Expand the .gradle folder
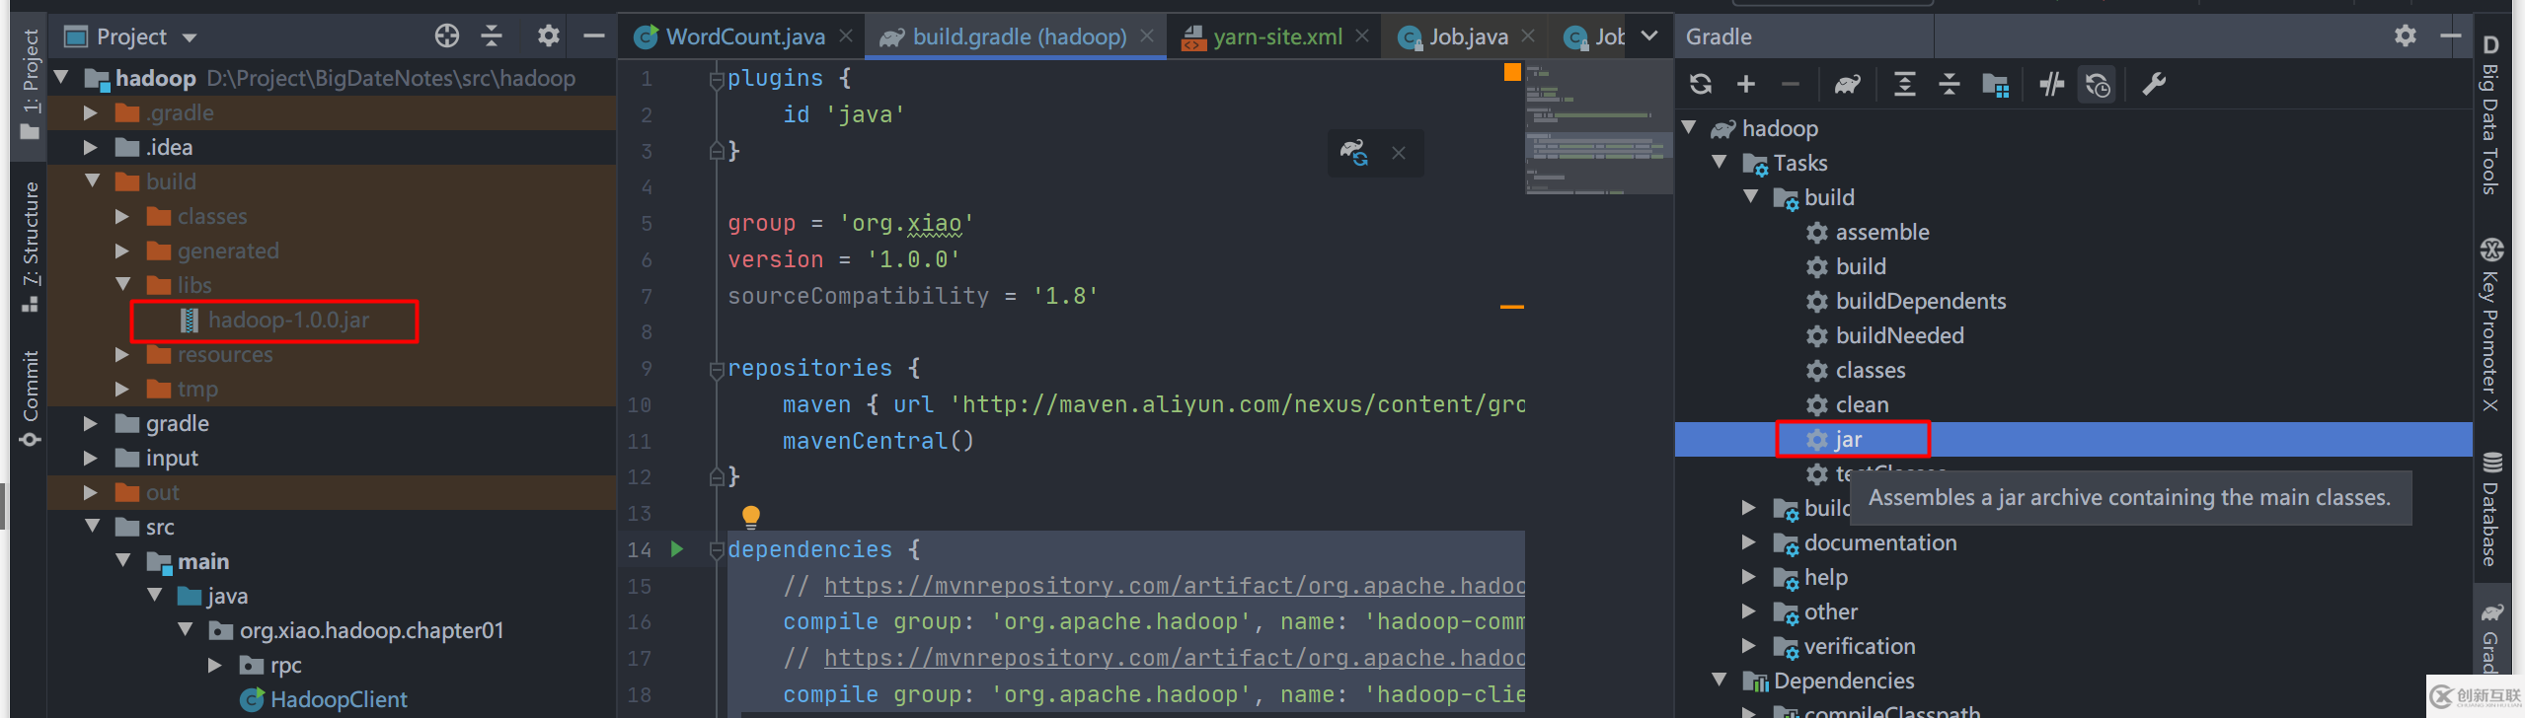The height and width of the screenshot is (718, 2525). (x=91, y=112)
